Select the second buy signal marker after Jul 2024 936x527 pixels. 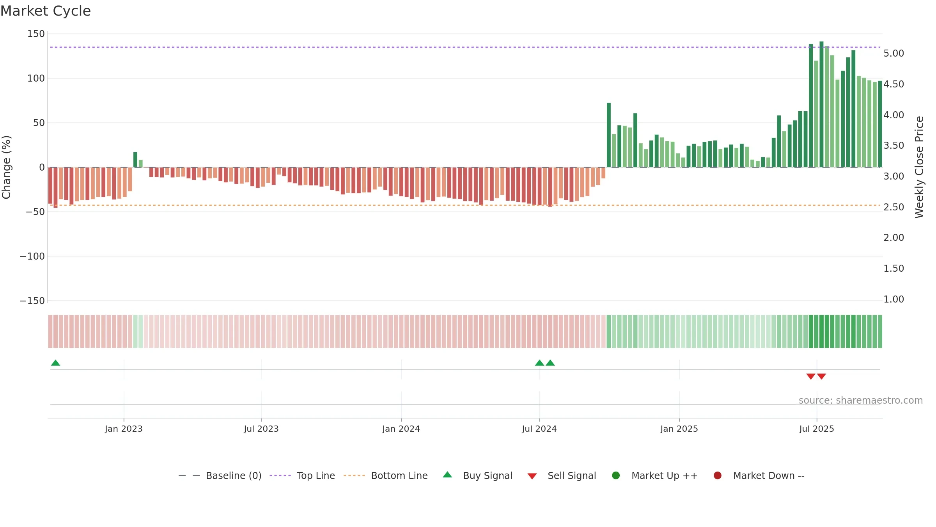coord(550,363)
